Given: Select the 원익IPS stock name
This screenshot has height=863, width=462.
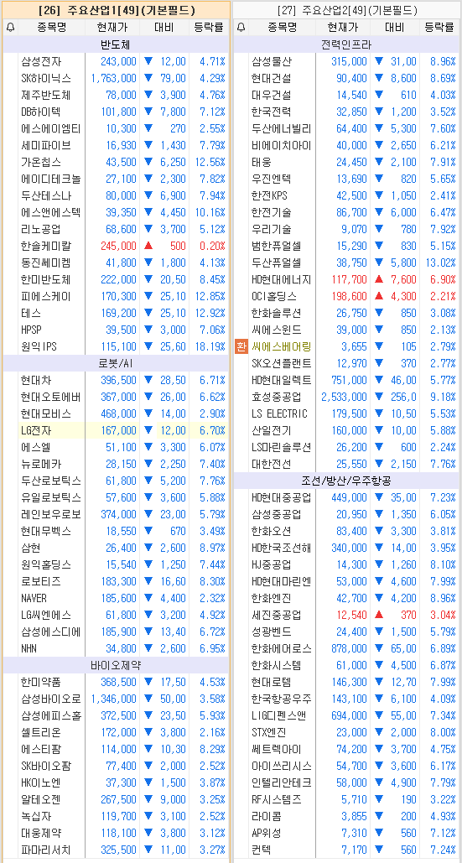Looking at the screenshot, I should pyautogui.click(x=39, y=346).
